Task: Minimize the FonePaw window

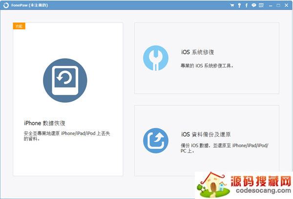Action: coord(271,5)
